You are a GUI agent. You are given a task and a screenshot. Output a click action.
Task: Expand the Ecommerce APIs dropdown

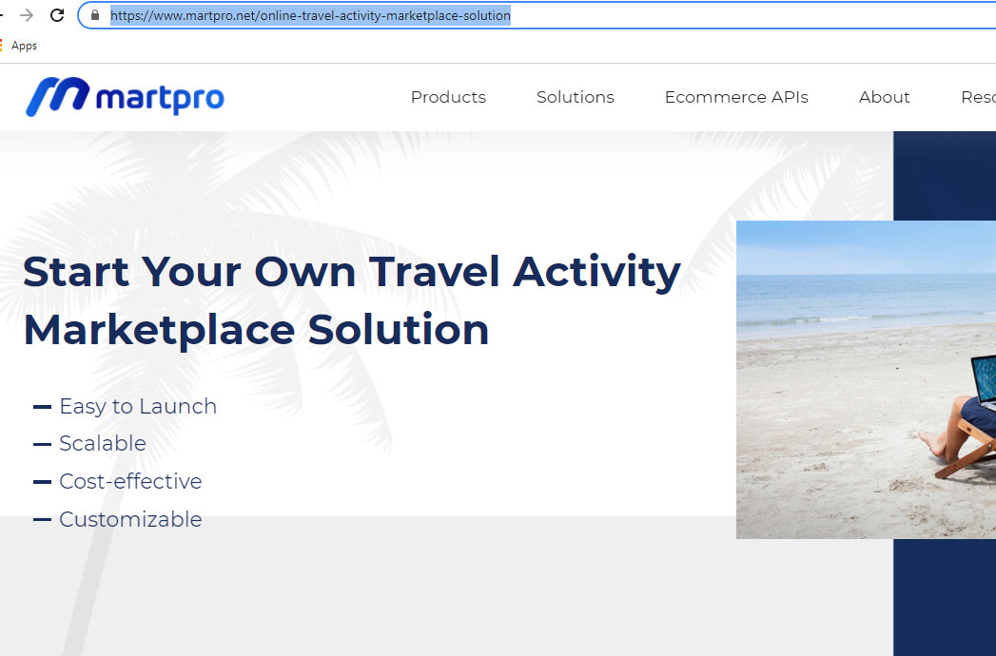[736, 97]
